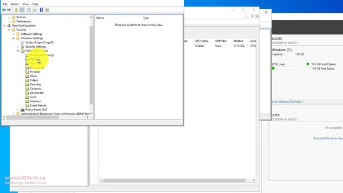The height and width of the screenshot is (193, 343).
Task: Select the Documents folder
Action: [x=37, y=68]
